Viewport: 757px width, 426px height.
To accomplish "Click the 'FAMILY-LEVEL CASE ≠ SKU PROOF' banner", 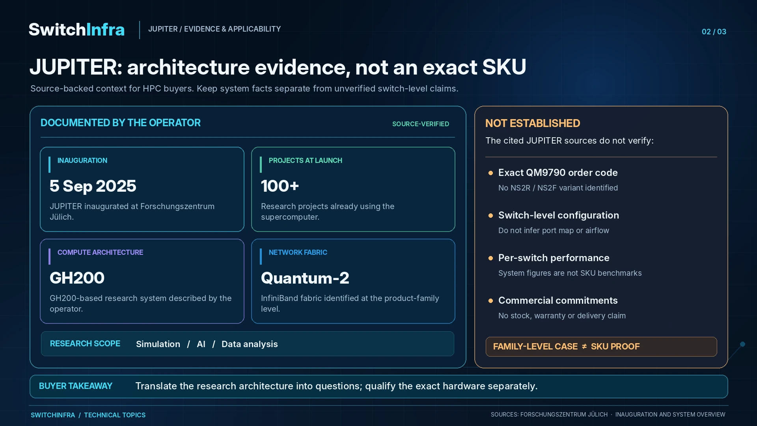I will click(x=601, y=347).
